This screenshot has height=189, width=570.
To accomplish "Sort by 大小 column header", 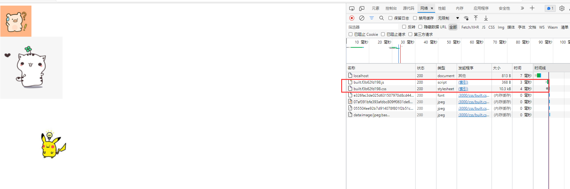I will (x=502, y=68).
